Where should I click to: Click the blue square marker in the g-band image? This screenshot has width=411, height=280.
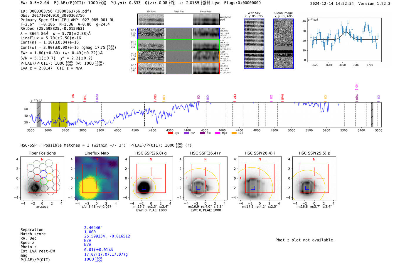tap(144, 188)
